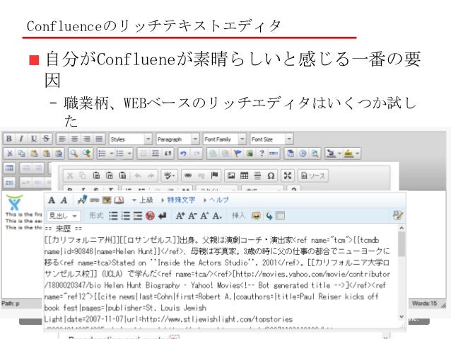Viewport: 451px width, 339px height.
Task: Click the Find and Replace icon
Action: [86, 154]
